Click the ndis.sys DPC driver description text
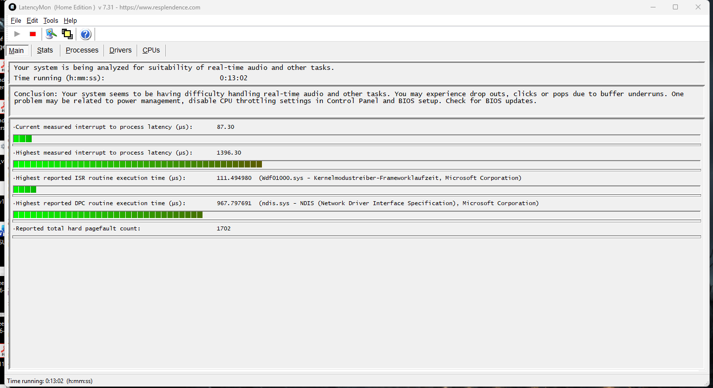The width and height of the screenshot is (713, 388). point(399,203)
